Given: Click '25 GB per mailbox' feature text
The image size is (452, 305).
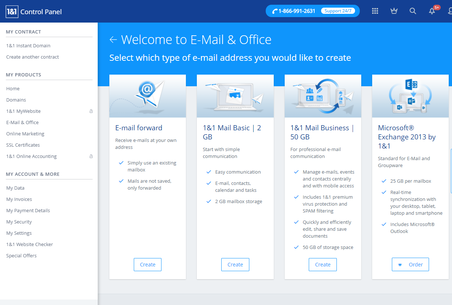Looking at the screenshot, I should tap(411, 181).
